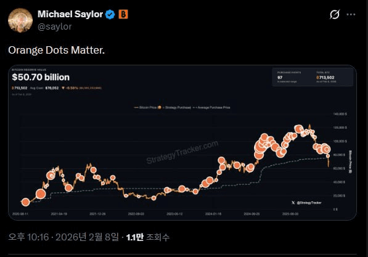Open the Grok explain-post icon
Screen dimensions: 368x257
click(335, 14)
